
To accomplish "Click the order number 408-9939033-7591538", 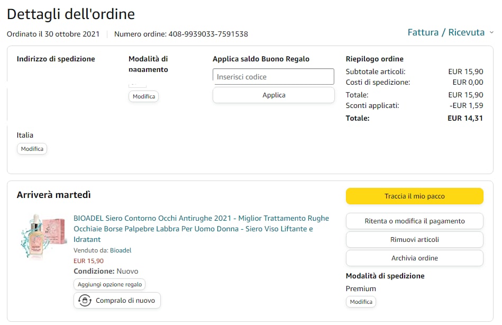I will (x=208, y=34).
